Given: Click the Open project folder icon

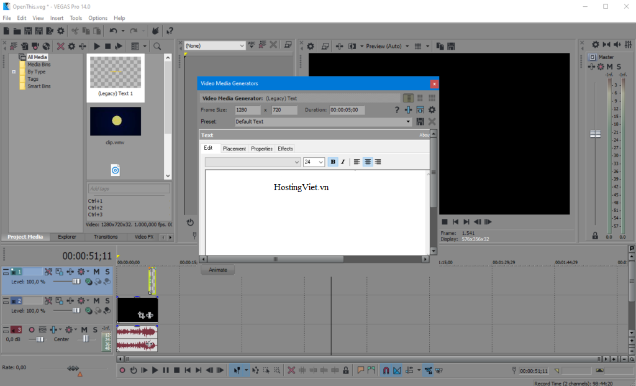Looking at the screenshot, I should tap(17, 31).
